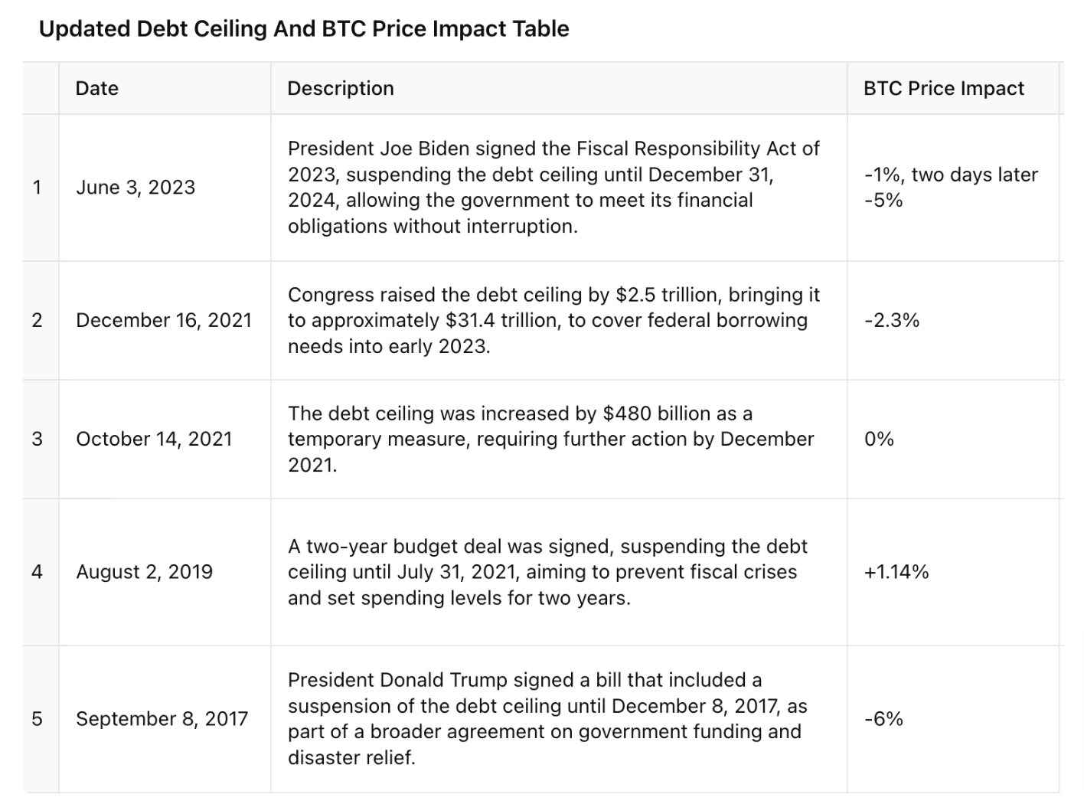Select row number 3

[38, 439]
